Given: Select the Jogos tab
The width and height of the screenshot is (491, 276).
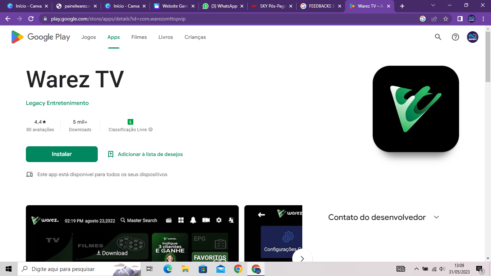Looking at the screenshot, I should [88, 37].
